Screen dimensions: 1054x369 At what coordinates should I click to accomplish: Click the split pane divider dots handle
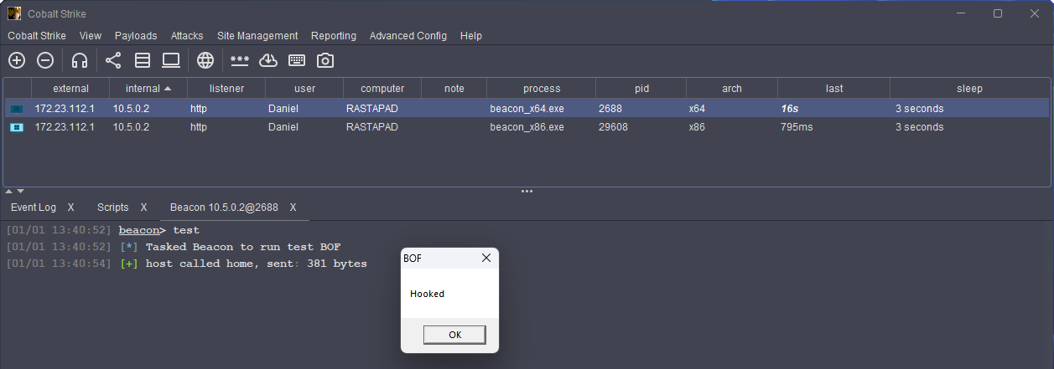click(527, 192)
